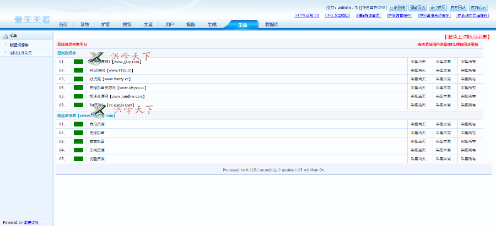The width and height of the screenshot is (496, 226).
Task: Switch to the 模版 tab
Action: (191, 25)
